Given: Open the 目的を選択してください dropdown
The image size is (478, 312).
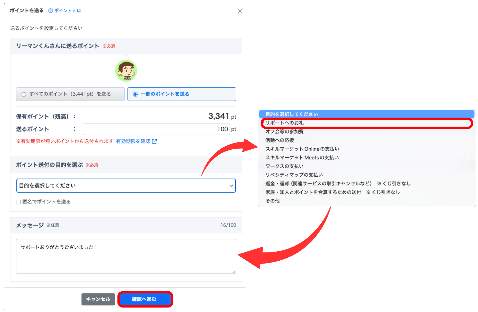Looking at the screenshot, I should pos(126,186).
